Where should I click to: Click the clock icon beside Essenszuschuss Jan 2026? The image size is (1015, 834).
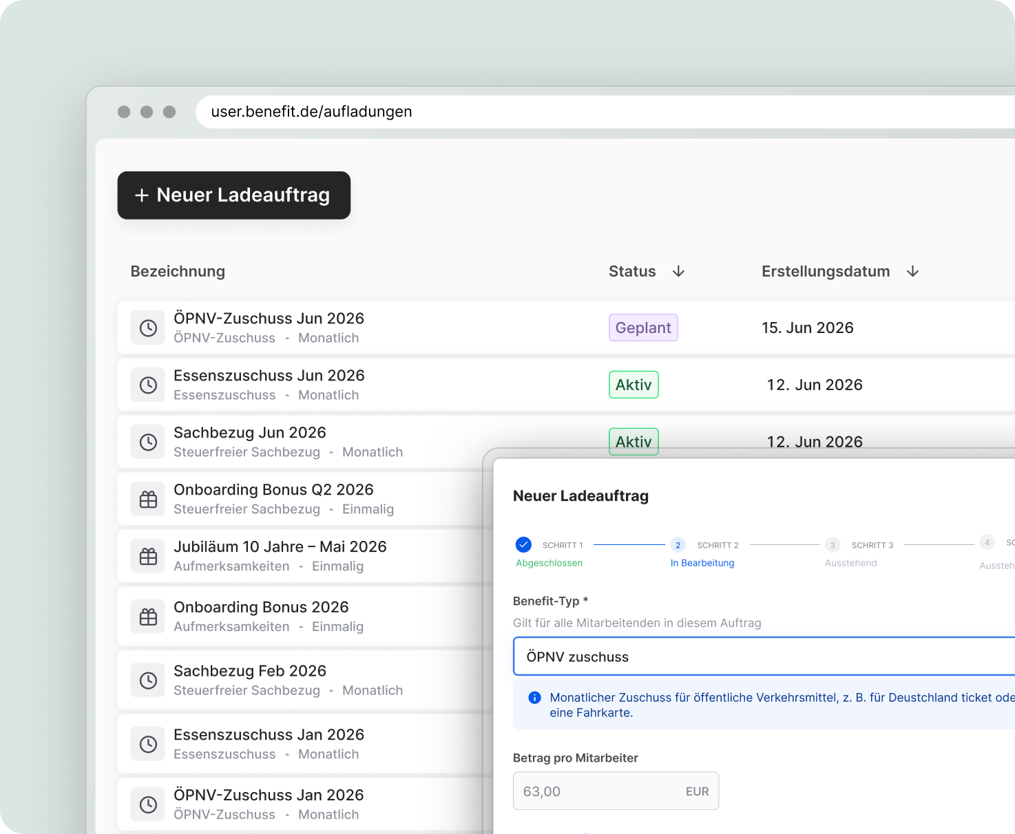coord(148,745)
